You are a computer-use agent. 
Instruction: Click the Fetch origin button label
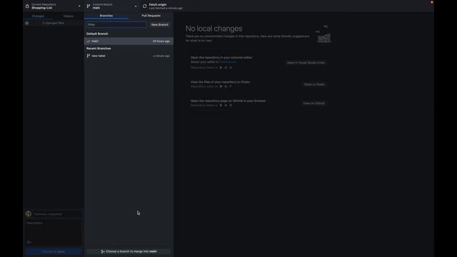(158, 5)
